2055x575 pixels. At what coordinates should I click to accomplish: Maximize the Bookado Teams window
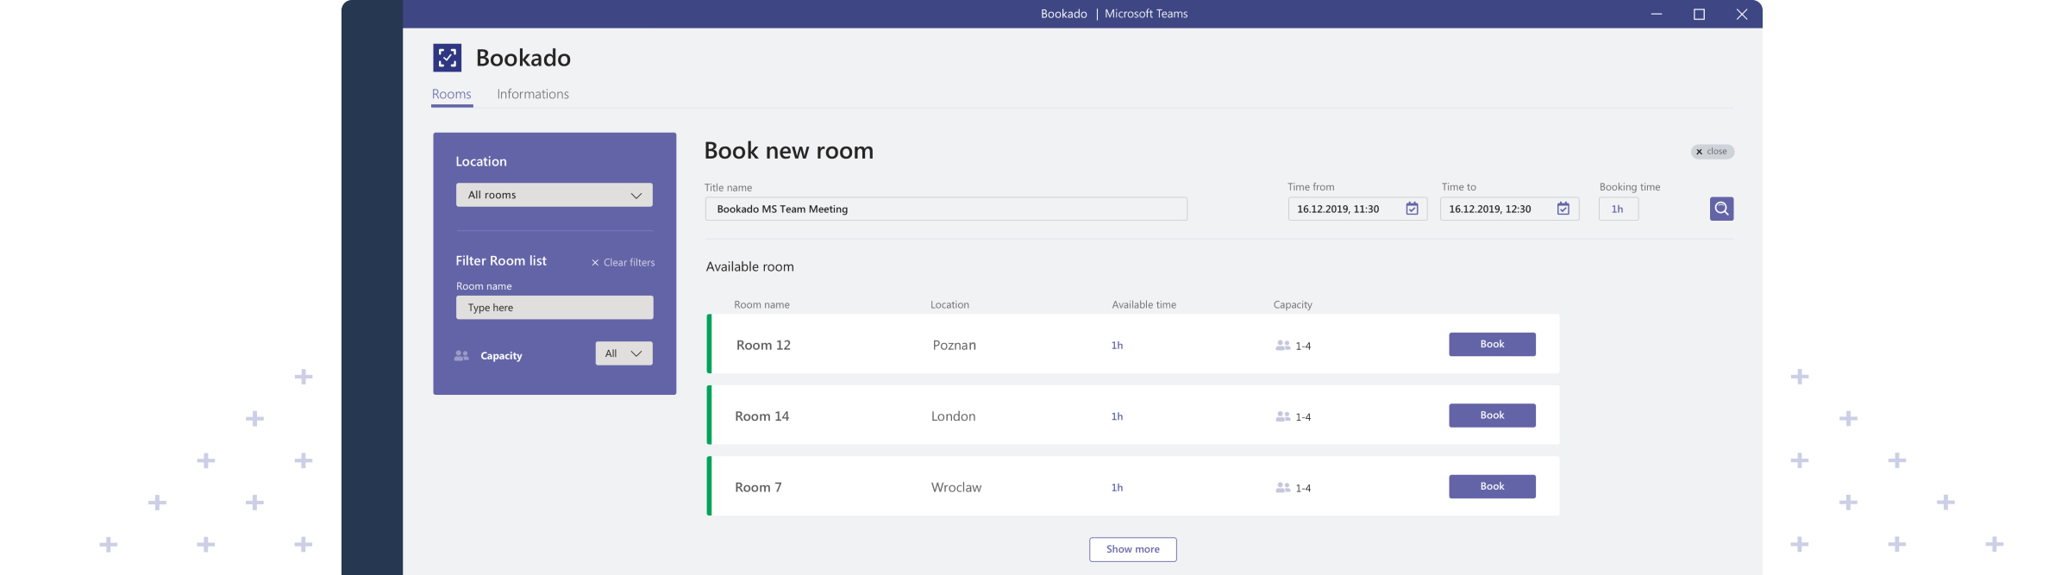tap(1699, 14)
